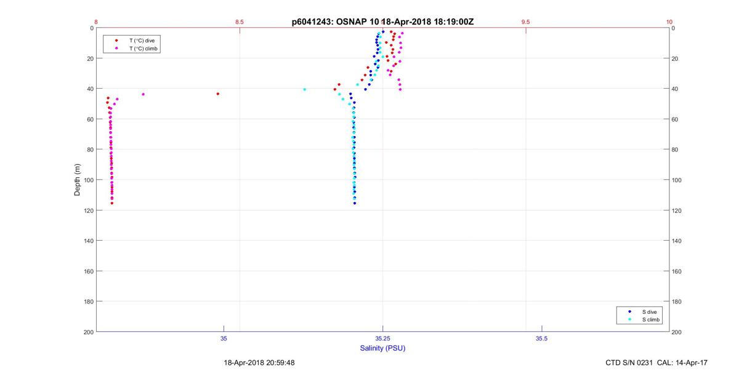739x373 pixels.
Task: Select the 'S climb' legend entry
Action: click(650, 319)
